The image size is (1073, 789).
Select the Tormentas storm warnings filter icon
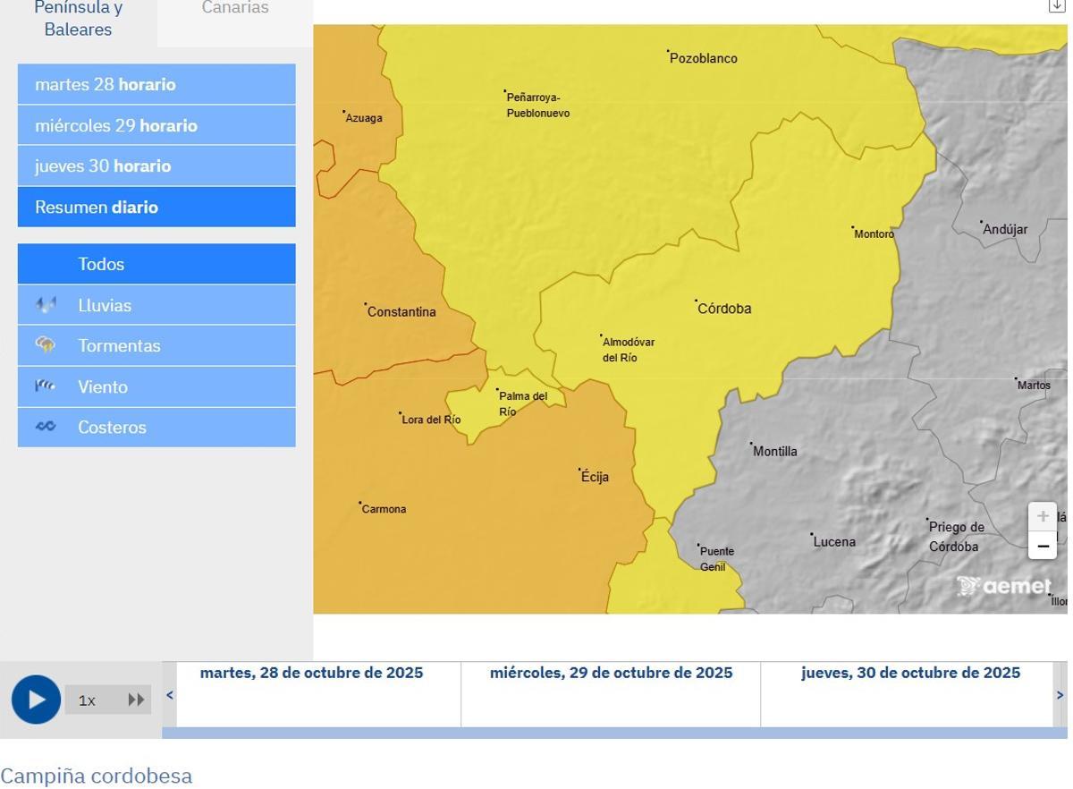[46, 345]
